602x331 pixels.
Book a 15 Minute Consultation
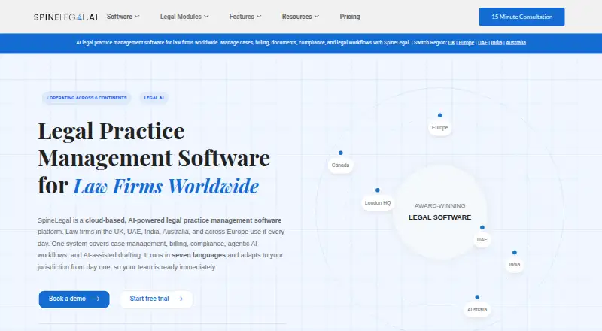[x=521, y=17]
